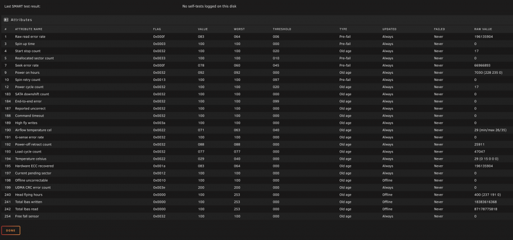Click the THRESHOLD column header

point(282,29)
